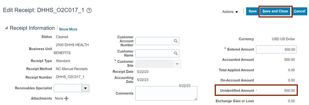This screenshot has height=105, width=309.
Task: Open help icon beside Edit Receipt title
Action: pyautogui.click(x=89, y=11)
